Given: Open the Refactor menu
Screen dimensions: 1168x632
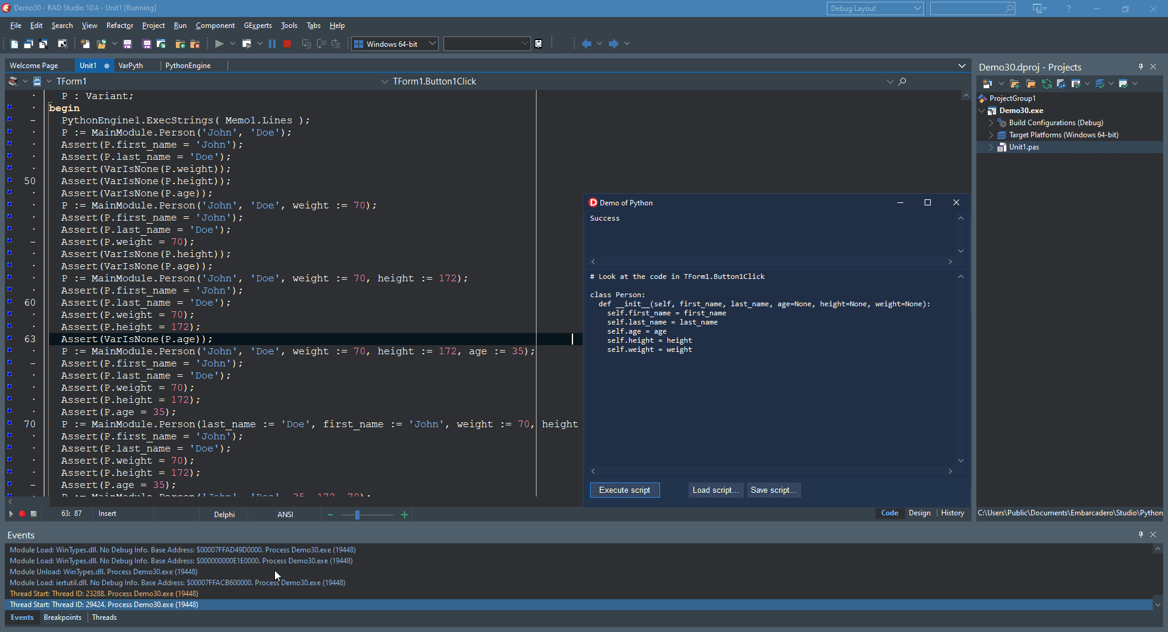Looking at the screenshot, I should [x=120, y=26].
